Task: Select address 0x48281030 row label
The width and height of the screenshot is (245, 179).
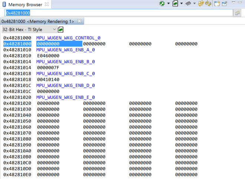Action: coord(17,109)
